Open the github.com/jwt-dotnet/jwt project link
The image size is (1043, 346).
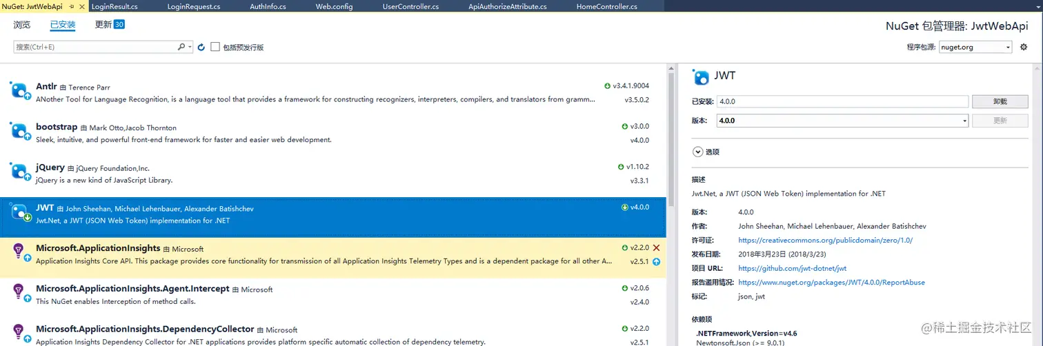(x=792, y=268)
